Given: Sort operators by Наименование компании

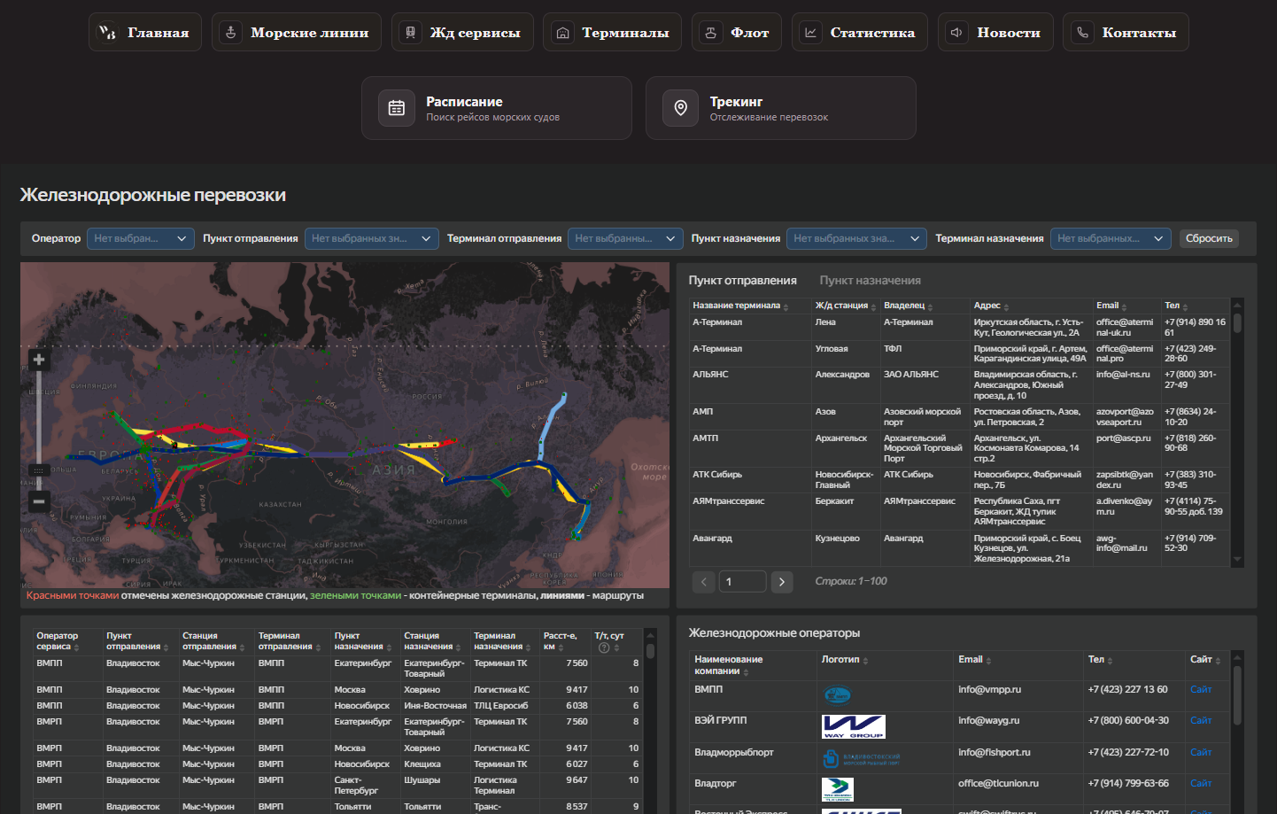Looking at the screenshot, I should coord(729,665).
